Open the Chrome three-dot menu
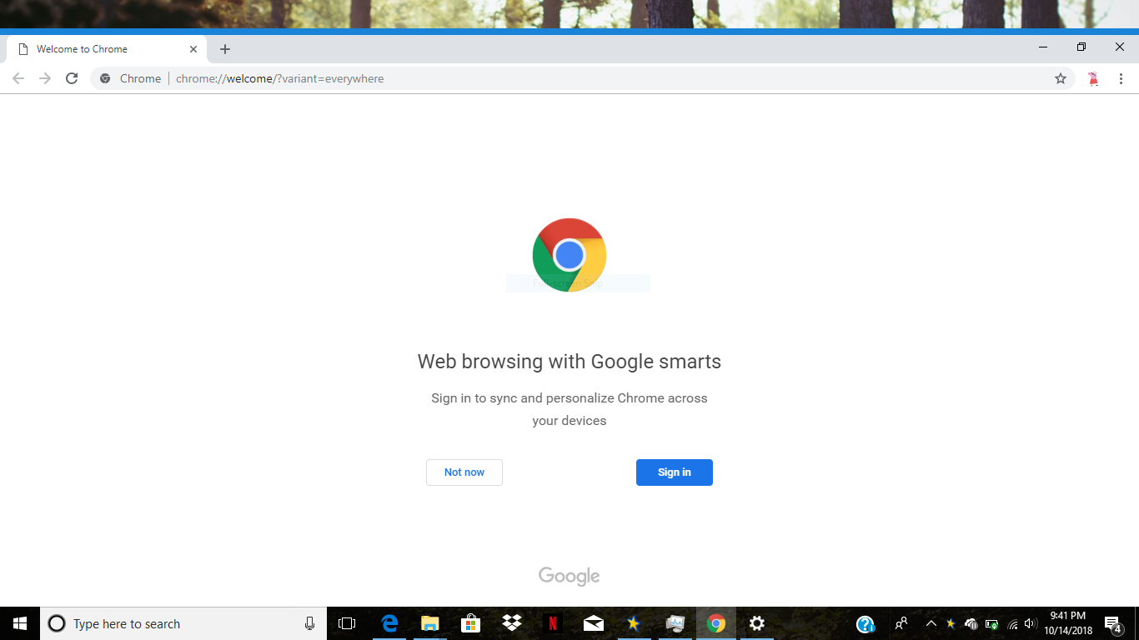Screen dimensions: 1139x640 click(x=1121, y=78)
